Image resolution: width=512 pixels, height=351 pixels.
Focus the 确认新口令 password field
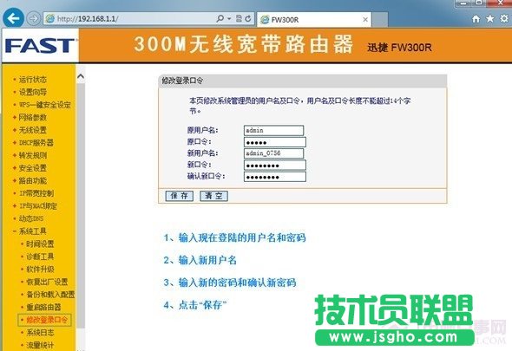click(x=275, y=177)
